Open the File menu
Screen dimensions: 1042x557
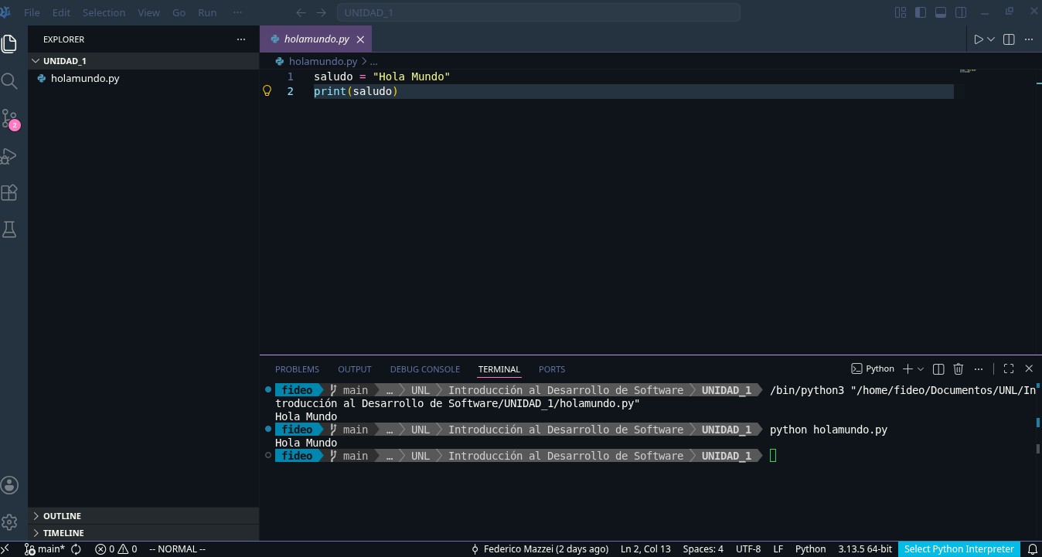tap(32, 12)
